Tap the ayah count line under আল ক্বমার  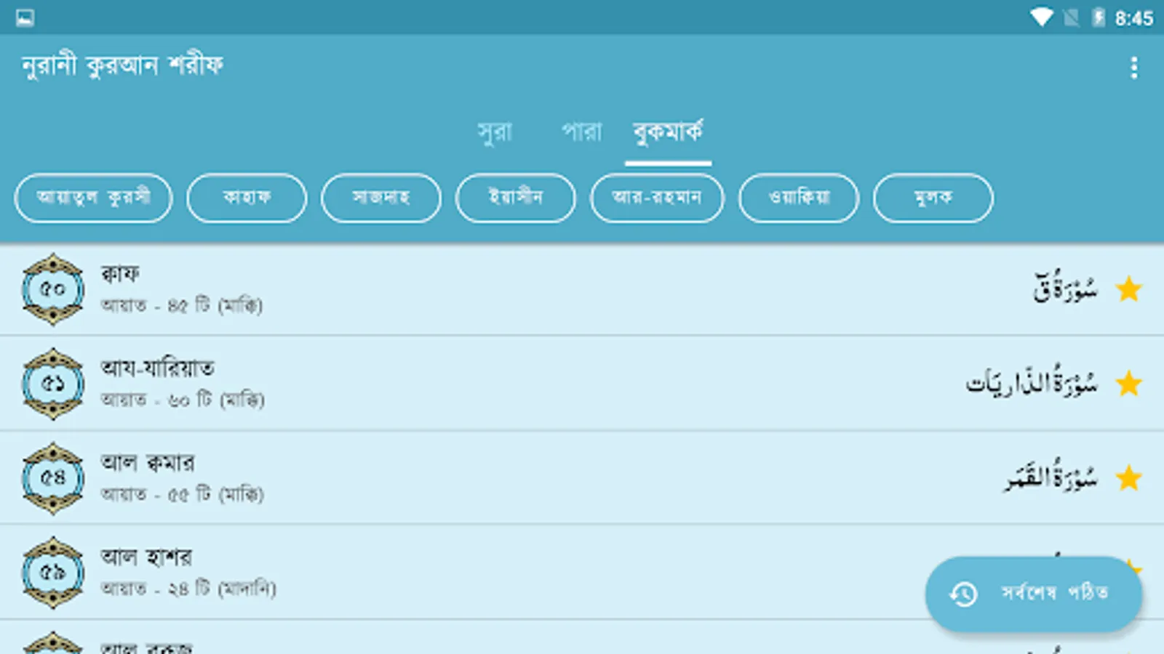click(182, 494)
